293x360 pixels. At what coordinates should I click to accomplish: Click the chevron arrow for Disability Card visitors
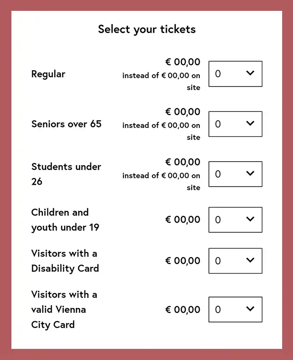[x=250, y=260]
